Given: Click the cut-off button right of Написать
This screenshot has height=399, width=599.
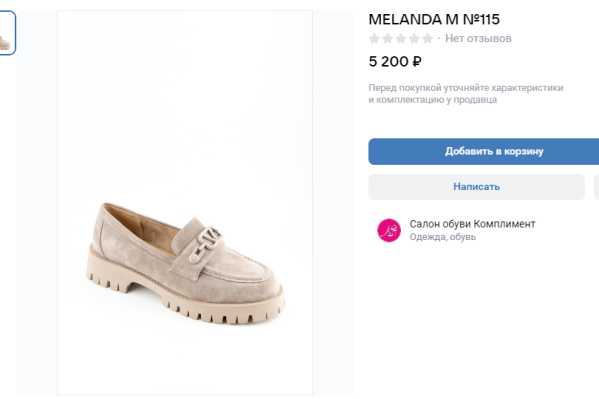Looking at the screenshot, I should (595, 187).
